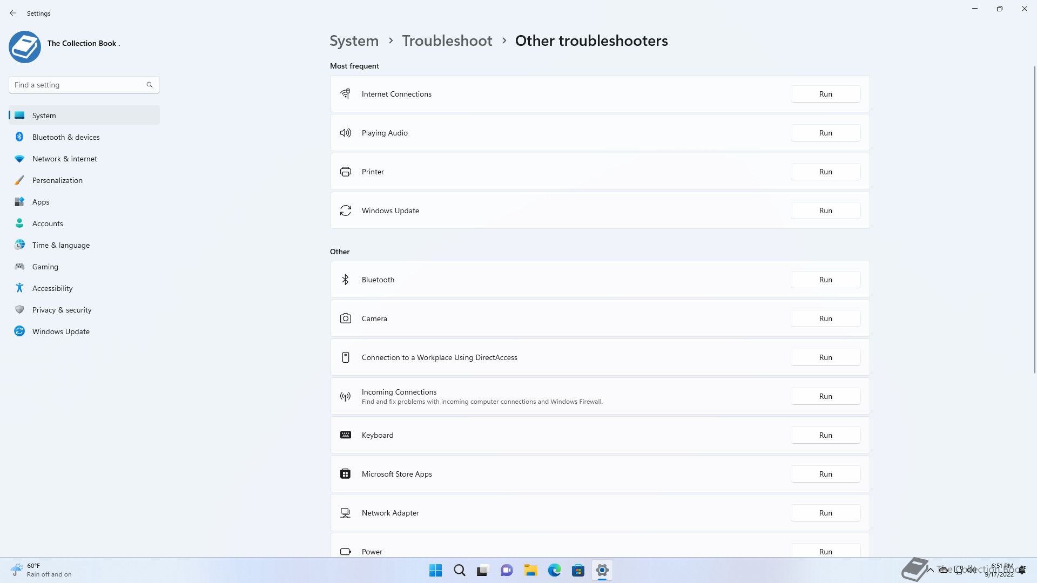Run the Microsoft Store Apps troubleshooter
Screen dimensions: 1037x583
pyautogui.click(x=825, y=474)
